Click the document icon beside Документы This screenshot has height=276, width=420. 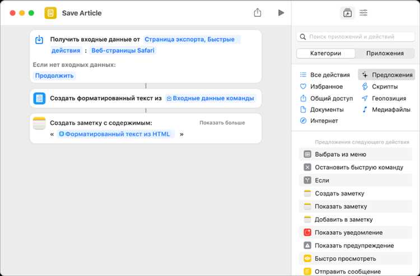pos(303,110)
